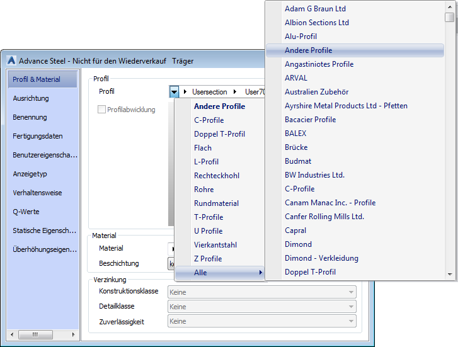
Task: Select highlighted Andere Profile in long list
Action: [x=355, y=50]
